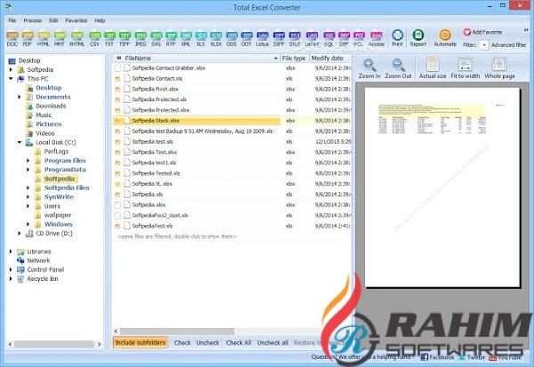
Task: Convert to JPEG icon
Action: coord(141,39)
